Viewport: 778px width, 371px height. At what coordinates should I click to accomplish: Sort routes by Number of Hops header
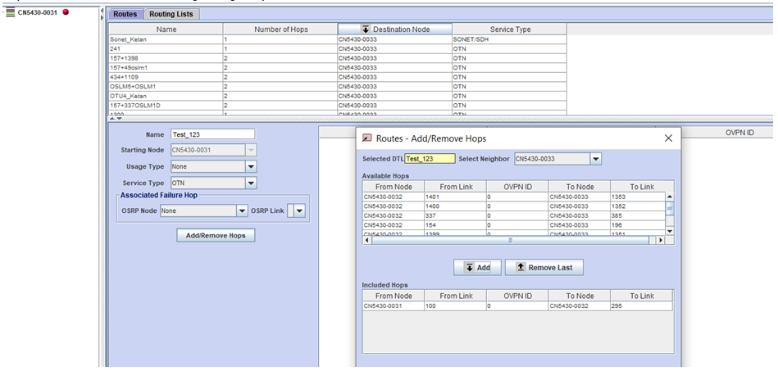coord(280,29)
